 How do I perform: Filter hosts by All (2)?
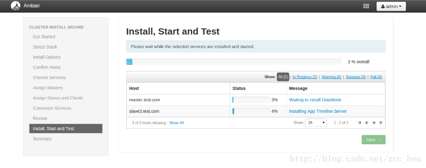tap(283, 77)
